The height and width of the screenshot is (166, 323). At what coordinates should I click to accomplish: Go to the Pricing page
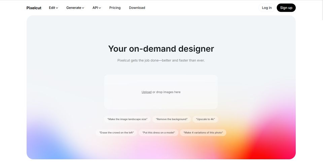[x=115, y=8]
